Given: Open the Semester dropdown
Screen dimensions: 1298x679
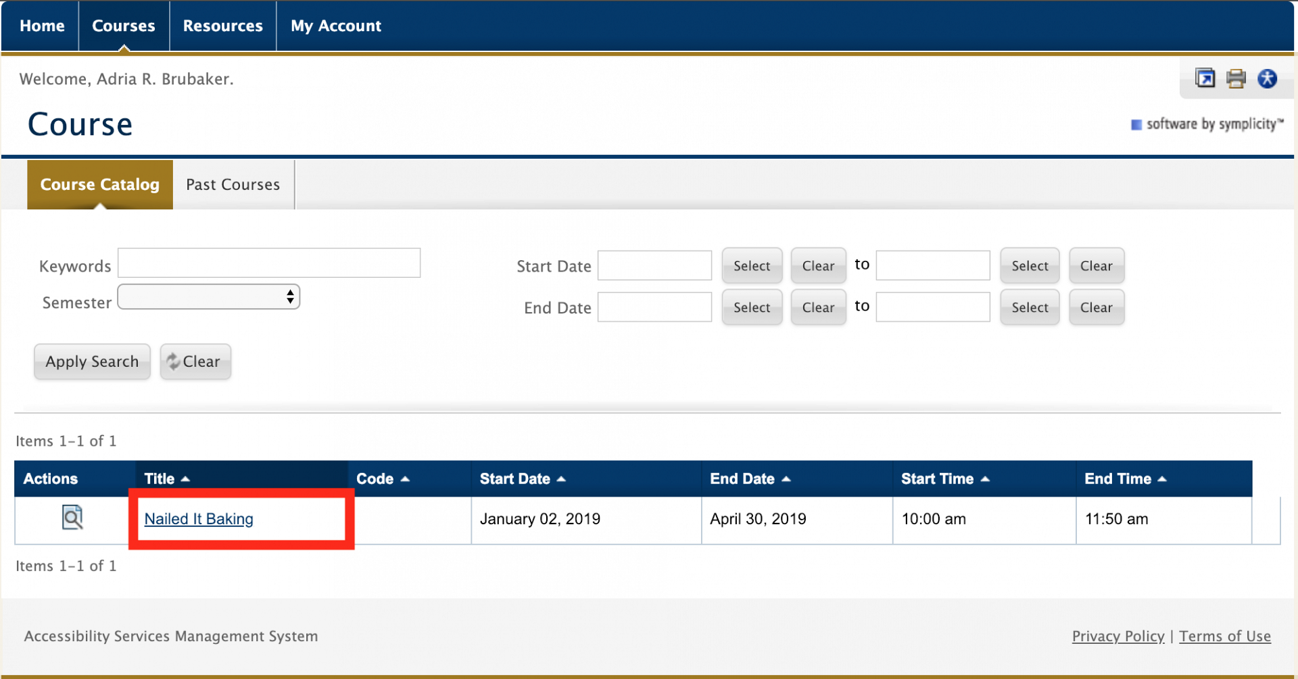Looking at the screenshot, I should pos(209,297).
